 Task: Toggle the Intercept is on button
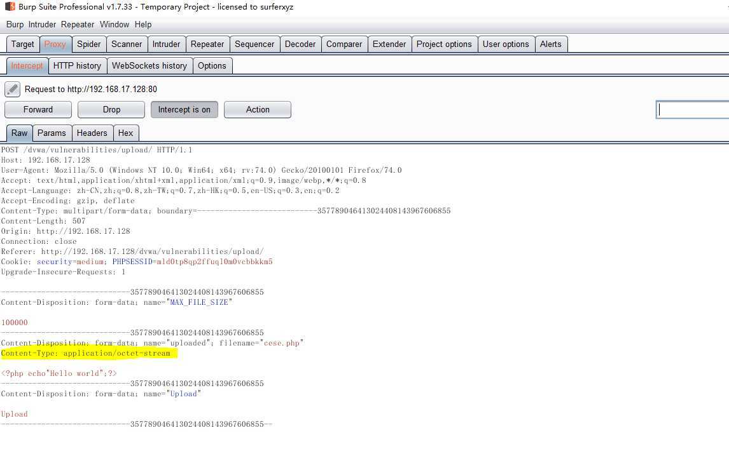(x=184, y=110)
